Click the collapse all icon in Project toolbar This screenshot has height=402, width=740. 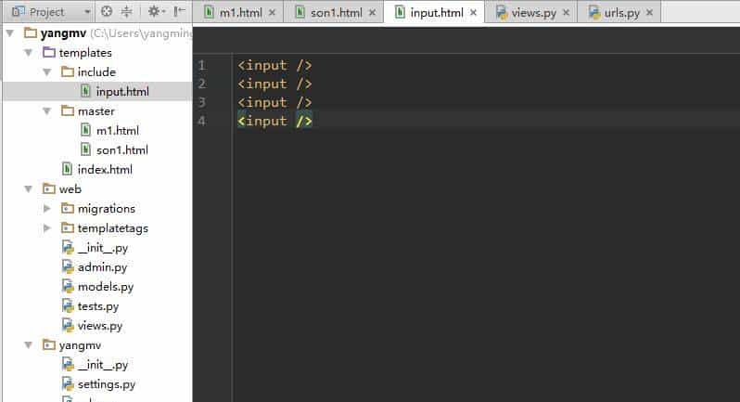coord(126,11)
